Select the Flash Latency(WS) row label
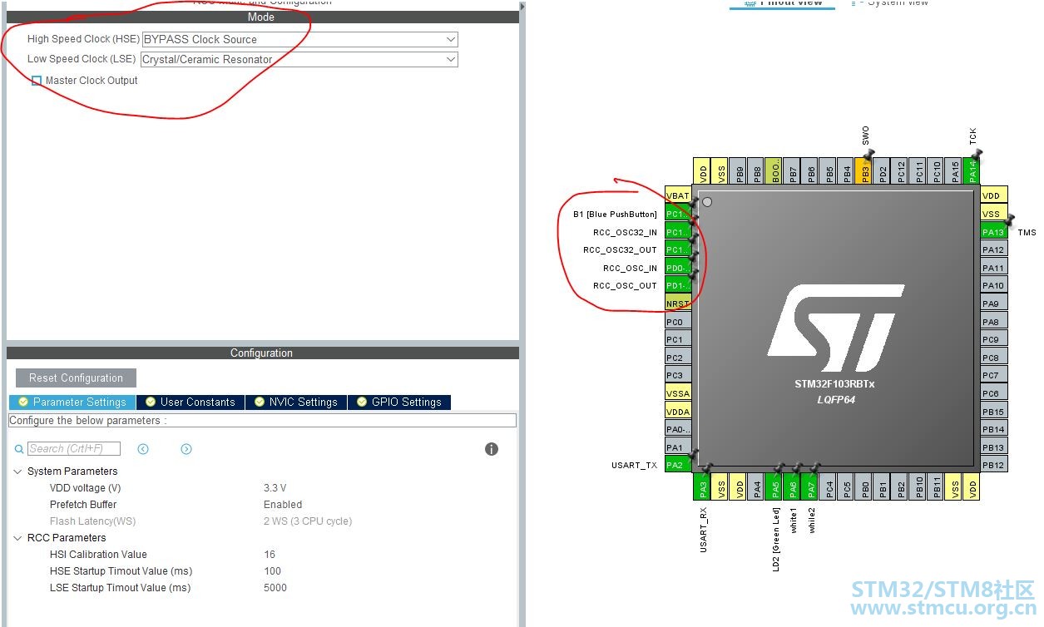The image size is (1044, 627). click(92, 521)
